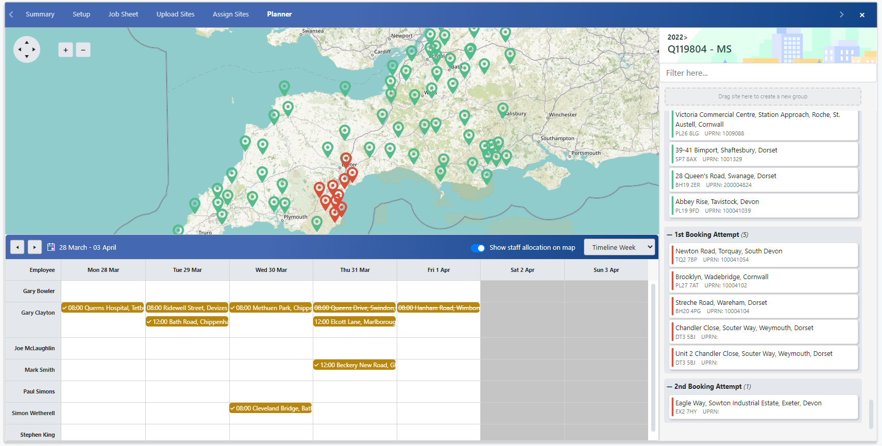Zoom in on the map with the plus button

[x=65, y=50]
